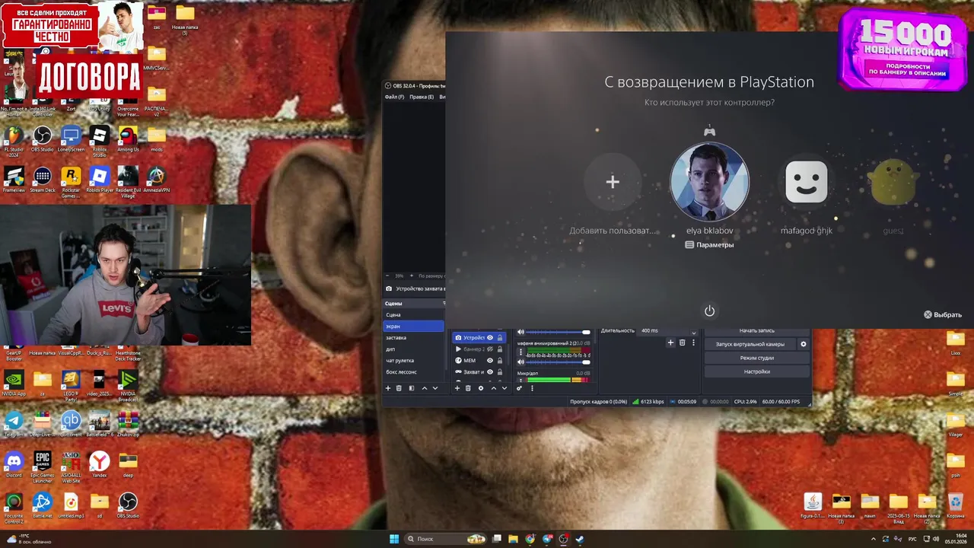Show the баннер 2 source via eye icon
This screenshot has height=548, width=974.
pyautogui.click(x=490, y=349)
